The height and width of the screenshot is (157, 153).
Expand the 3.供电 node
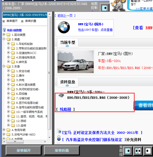click(8, 80)
